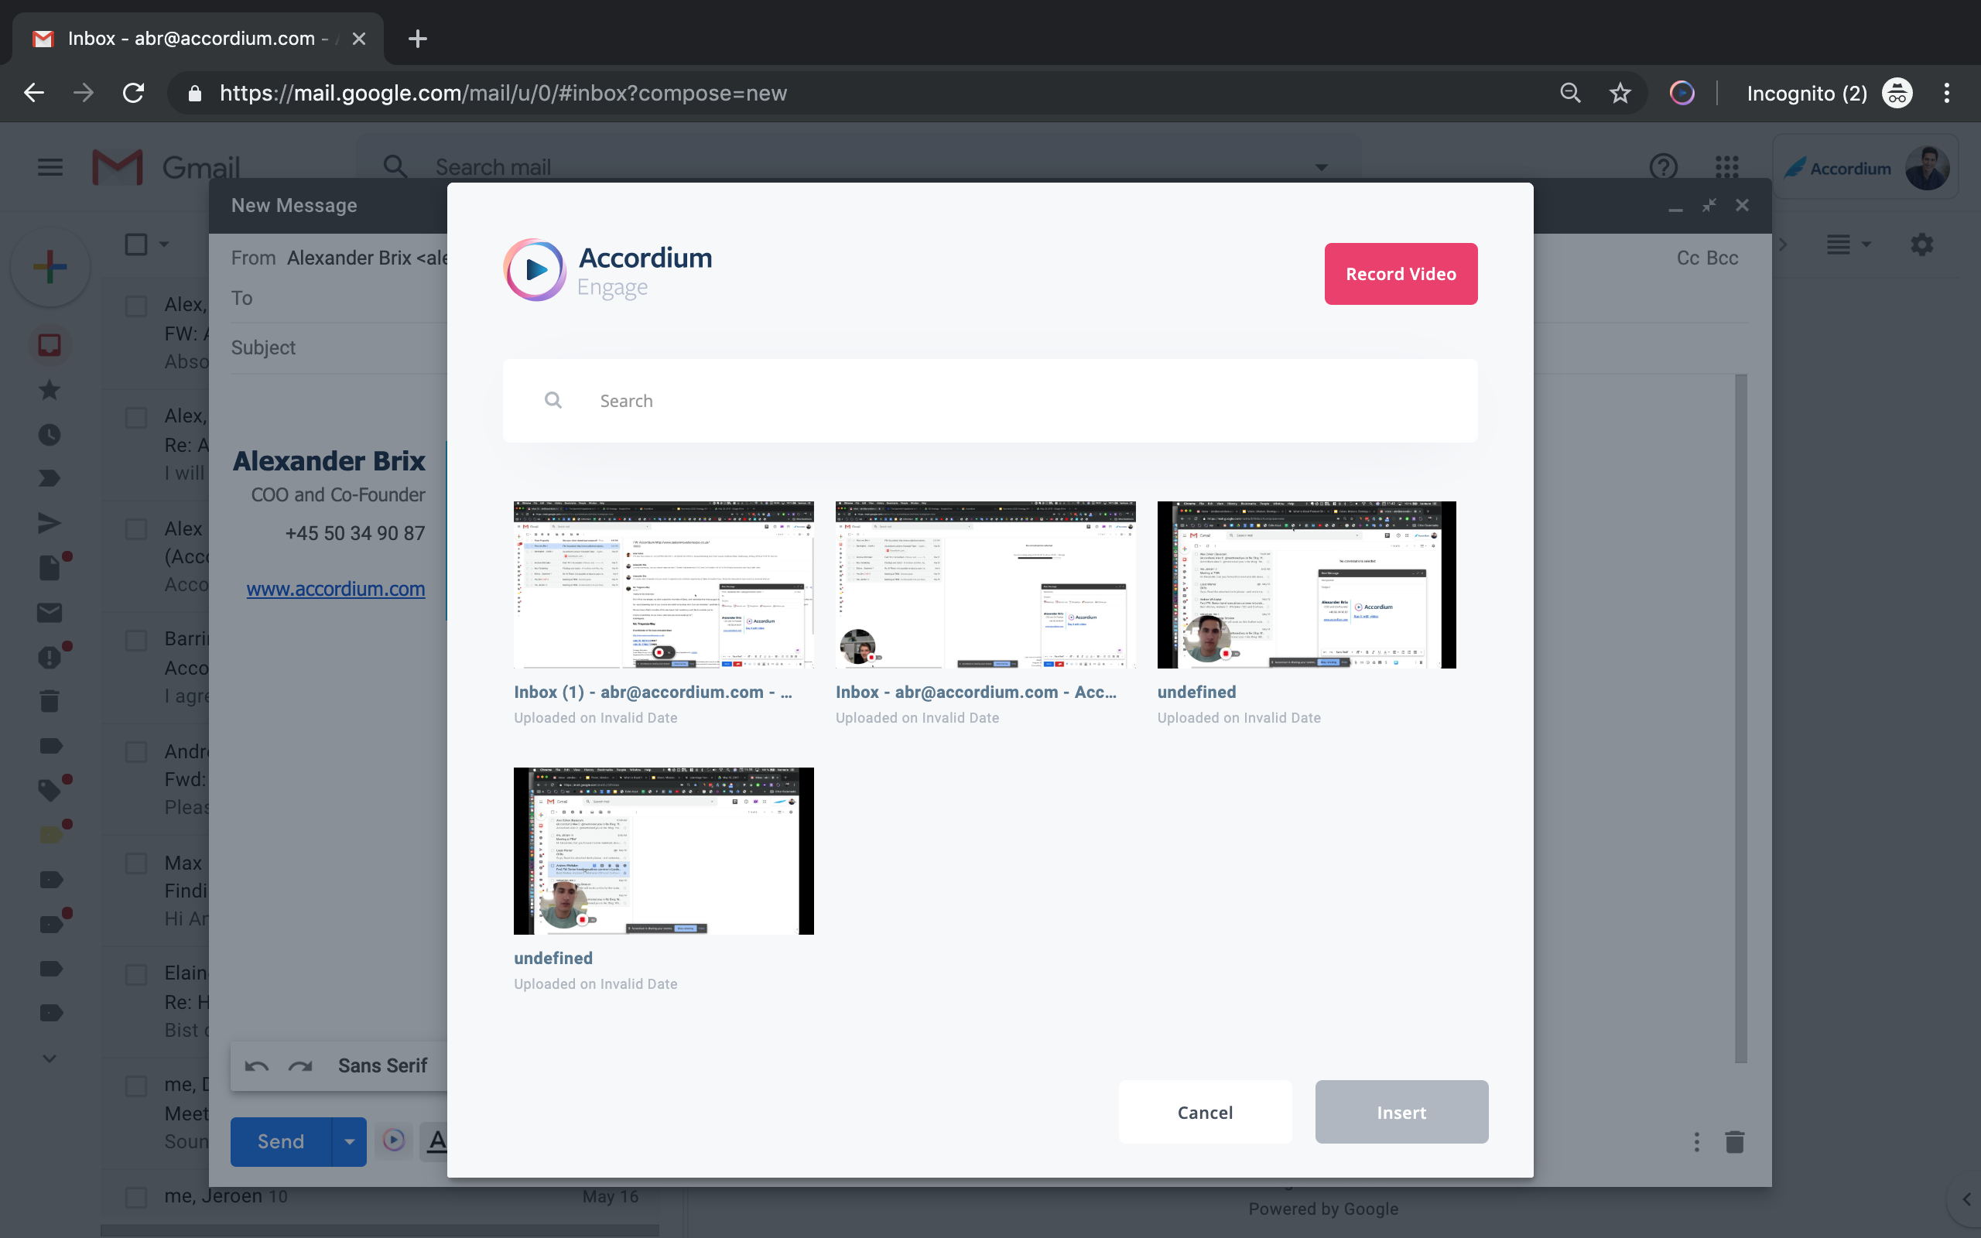Click the Gmail logo
The image size is (1981, 1238).
(x=166, y=167)
